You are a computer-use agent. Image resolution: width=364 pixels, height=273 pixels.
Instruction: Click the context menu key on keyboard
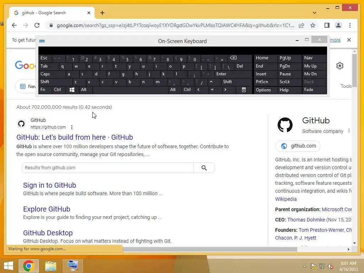click(244, 90)
